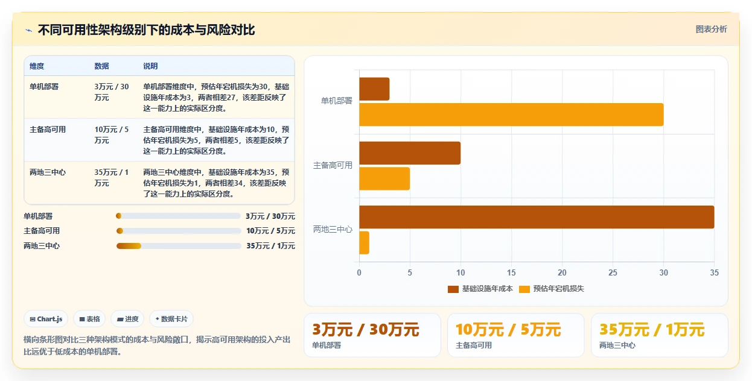Click the 主备高可用 预估年宕机损失 bar
The width and height of the screenshot is (752, 381).
(384, 178)
